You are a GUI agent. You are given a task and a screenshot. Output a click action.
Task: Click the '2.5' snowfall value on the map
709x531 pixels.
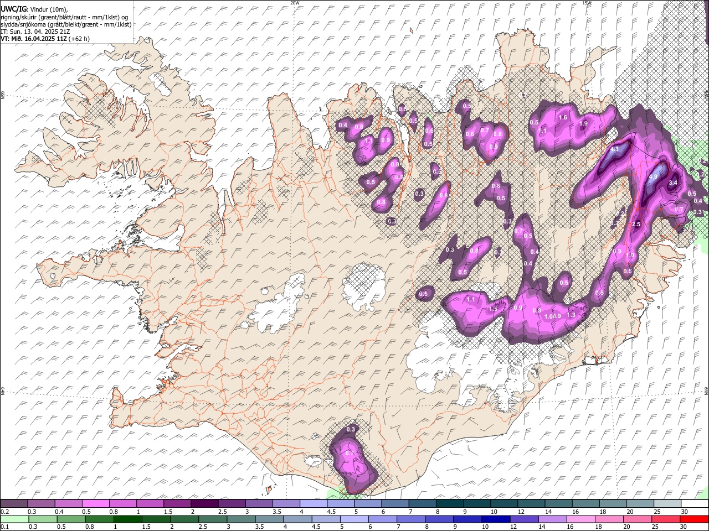636,224
